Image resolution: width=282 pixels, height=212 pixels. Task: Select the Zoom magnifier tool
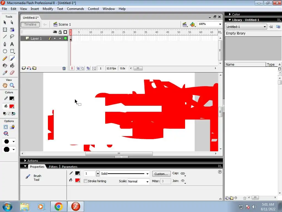[12, 85]
